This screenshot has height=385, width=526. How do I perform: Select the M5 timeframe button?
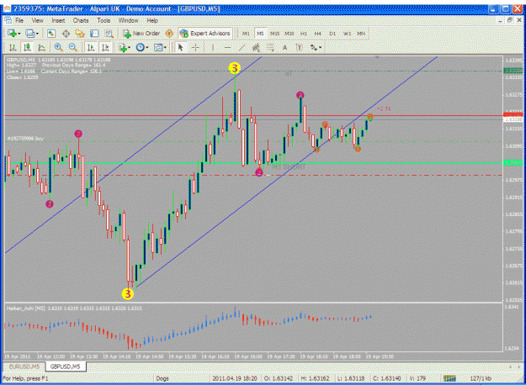260,34
